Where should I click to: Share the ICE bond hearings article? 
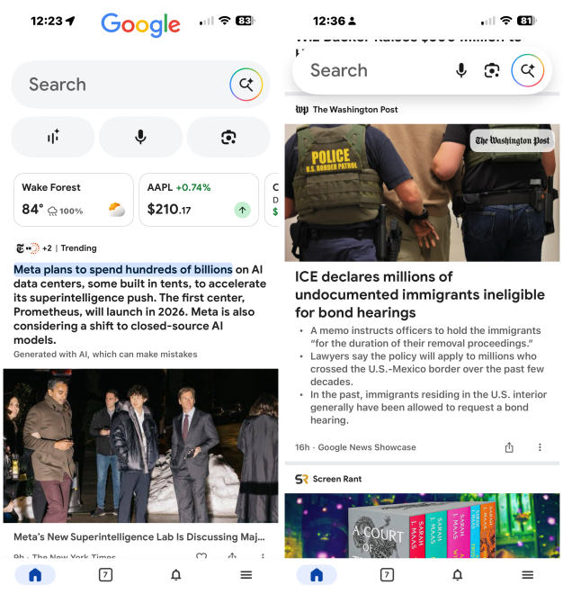coord(509,447)
